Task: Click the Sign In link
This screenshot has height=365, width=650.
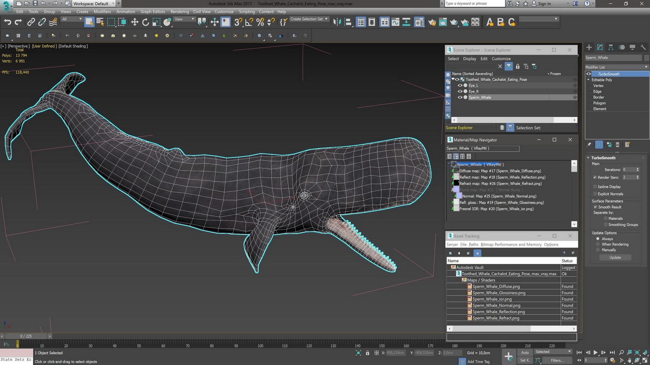Action: pyautogui.click(x=544, y=4)
